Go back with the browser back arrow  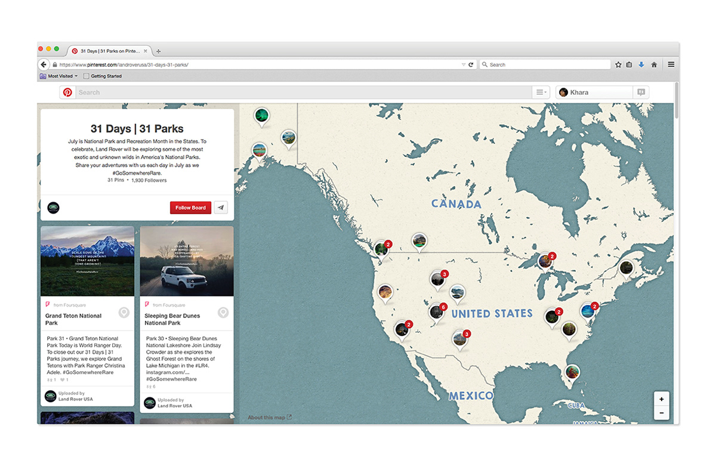point(43,64)
